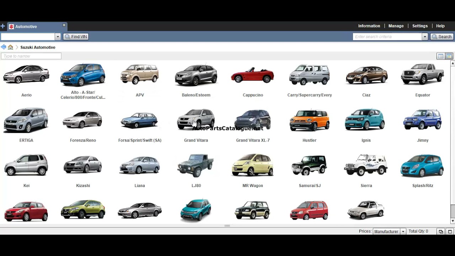The image size is (455, 256).
Task: Open the Settings menu
Action: 420,26
